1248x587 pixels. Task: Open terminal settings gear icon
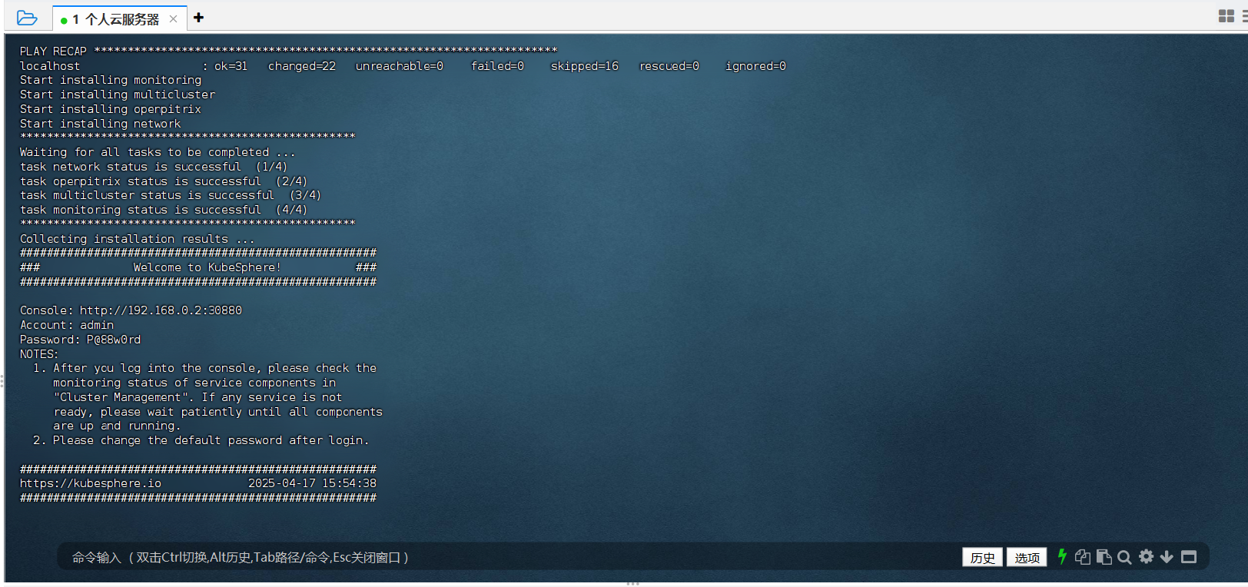coord(1147,556)
